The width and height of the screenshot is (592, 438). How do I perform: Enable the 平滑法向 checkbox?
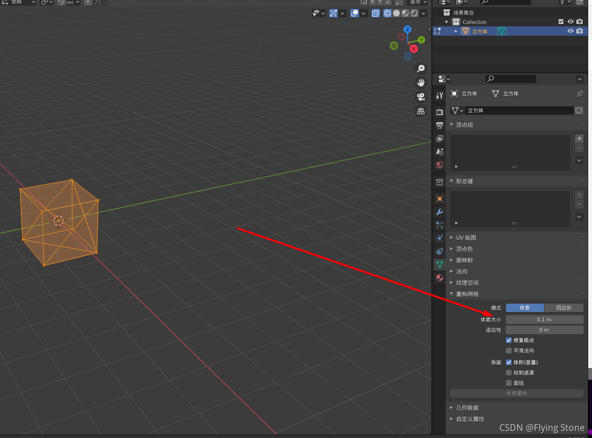click(509, 351)
